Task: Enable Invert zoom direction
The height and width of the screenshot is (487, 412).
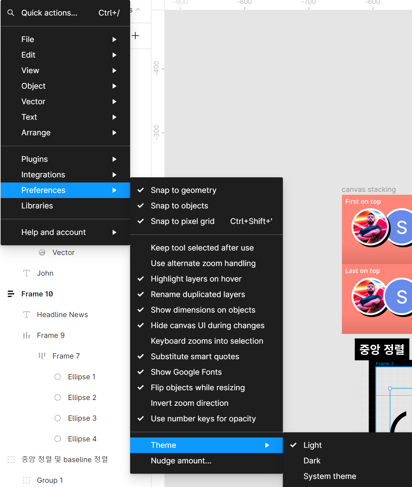Action: click(x=206, y=403)
